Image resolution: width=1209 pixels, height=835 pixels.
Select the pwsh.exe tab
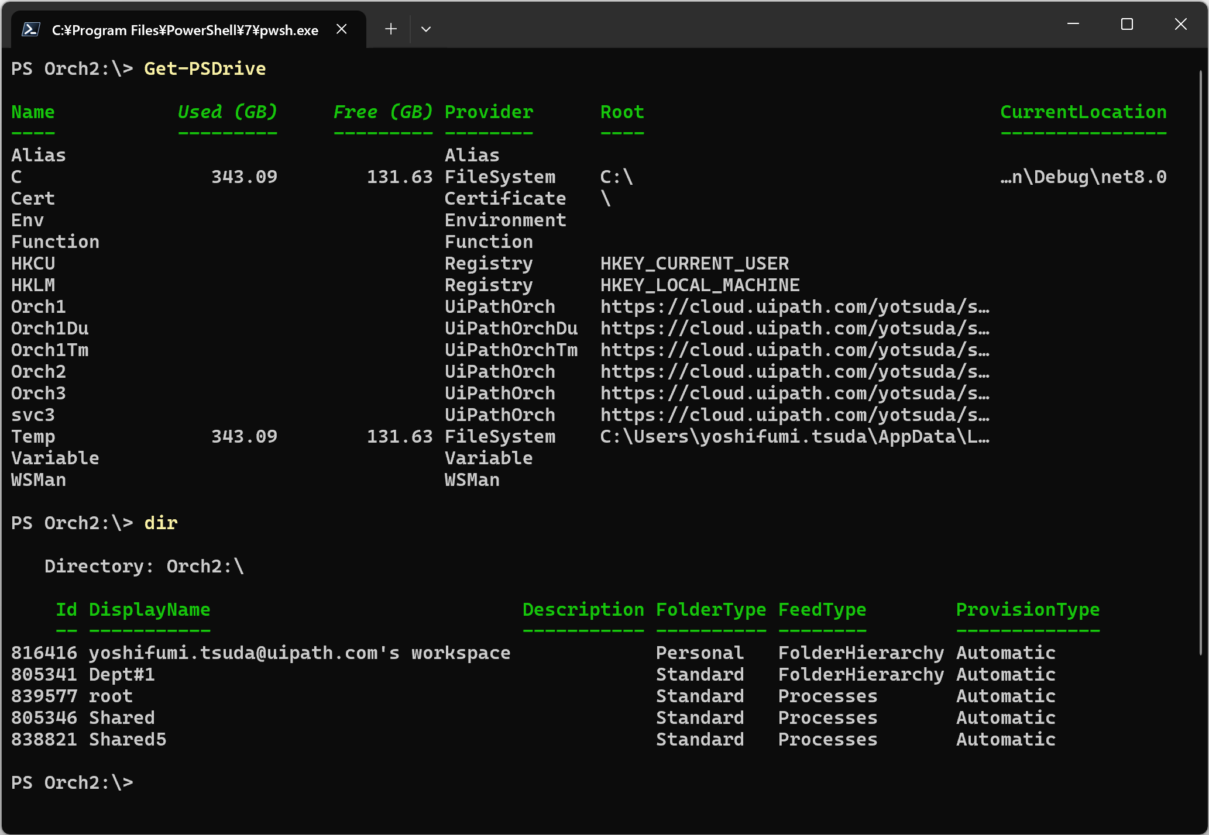(188, 29)
